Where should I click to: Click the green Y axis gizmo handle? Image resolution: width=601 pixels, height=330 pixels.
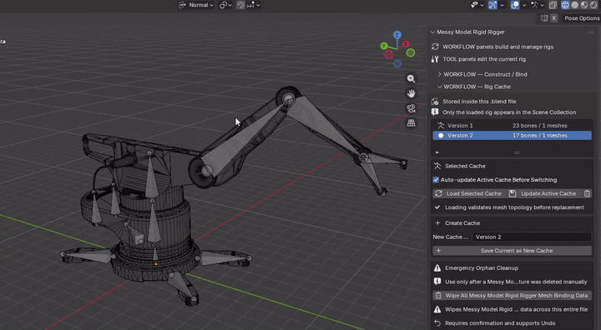384,46
